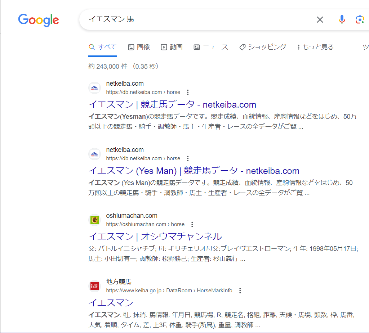Open options menu for 地方競馬 result
Screen dimensions: 369x333
coord(240,291)
